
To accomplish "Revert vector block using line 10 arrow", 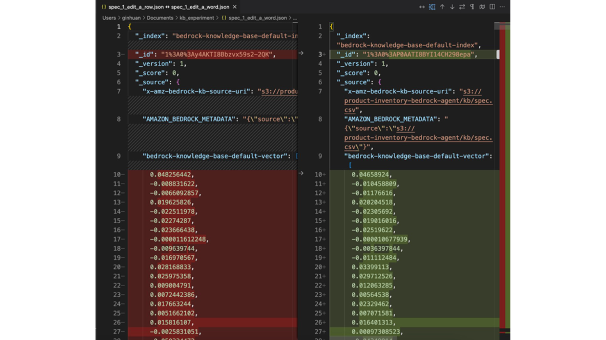I will point(301,173).
